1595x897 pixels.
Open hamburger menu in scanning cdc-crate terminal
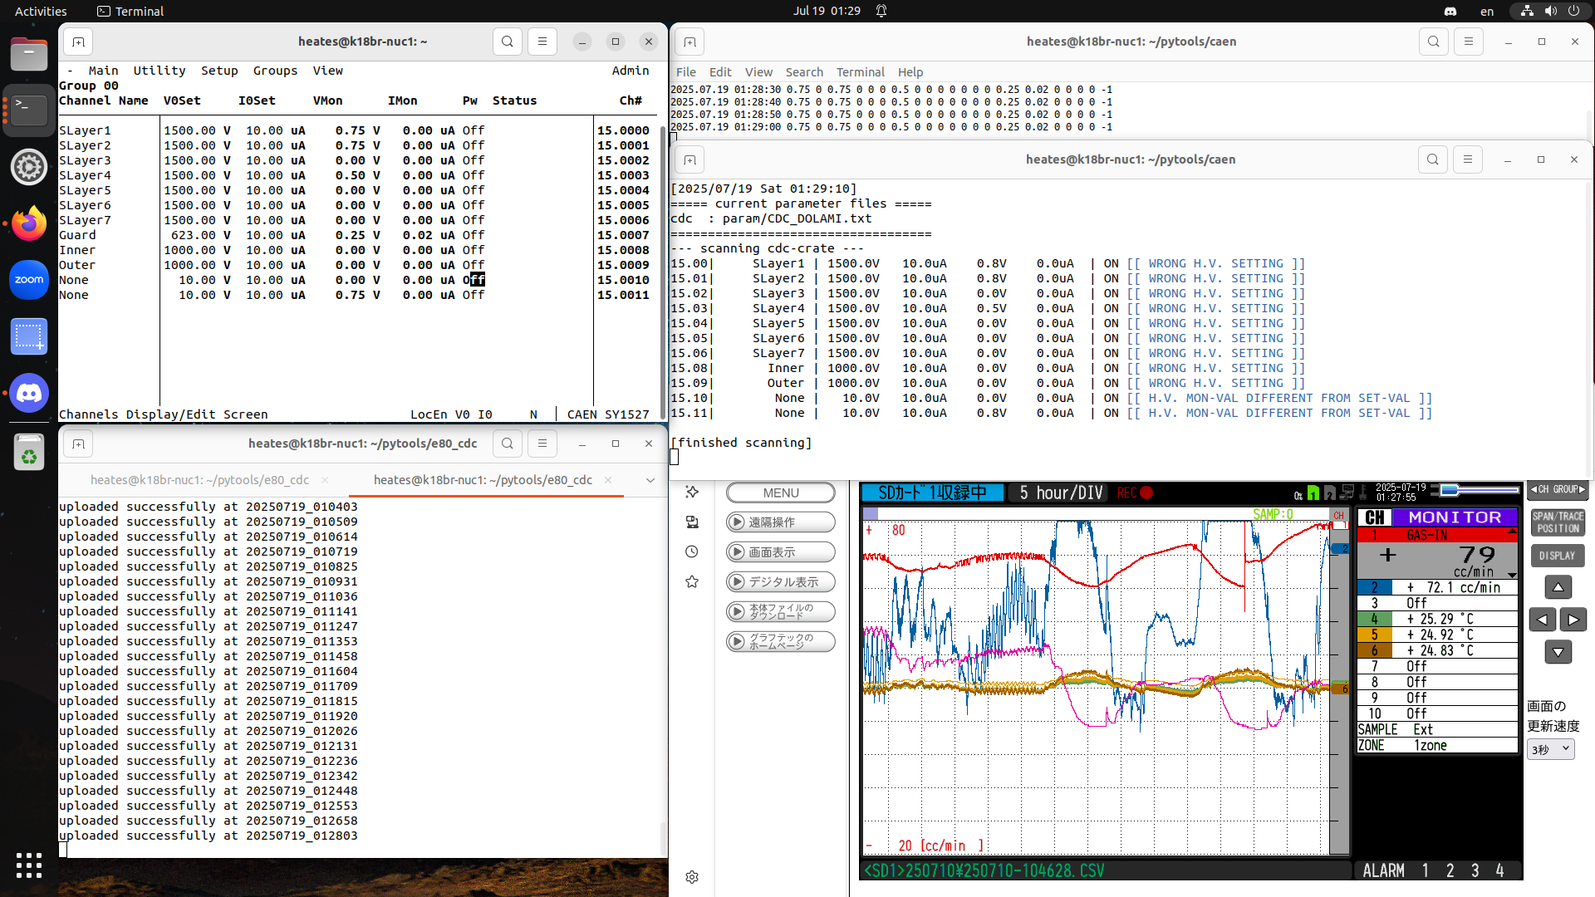click(1468, 159)
